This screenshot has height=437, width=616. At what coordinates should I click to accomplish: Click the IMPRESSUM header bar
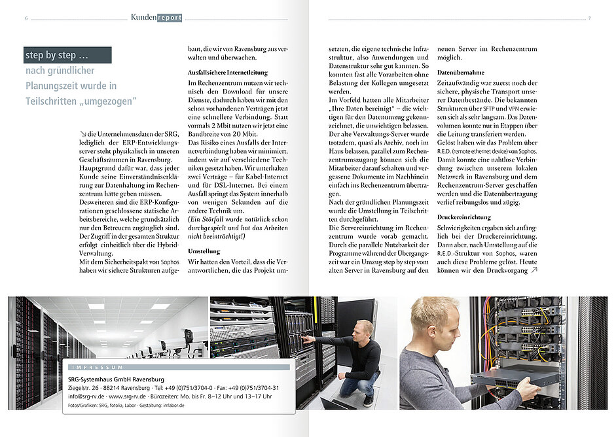tap(179, 367)
